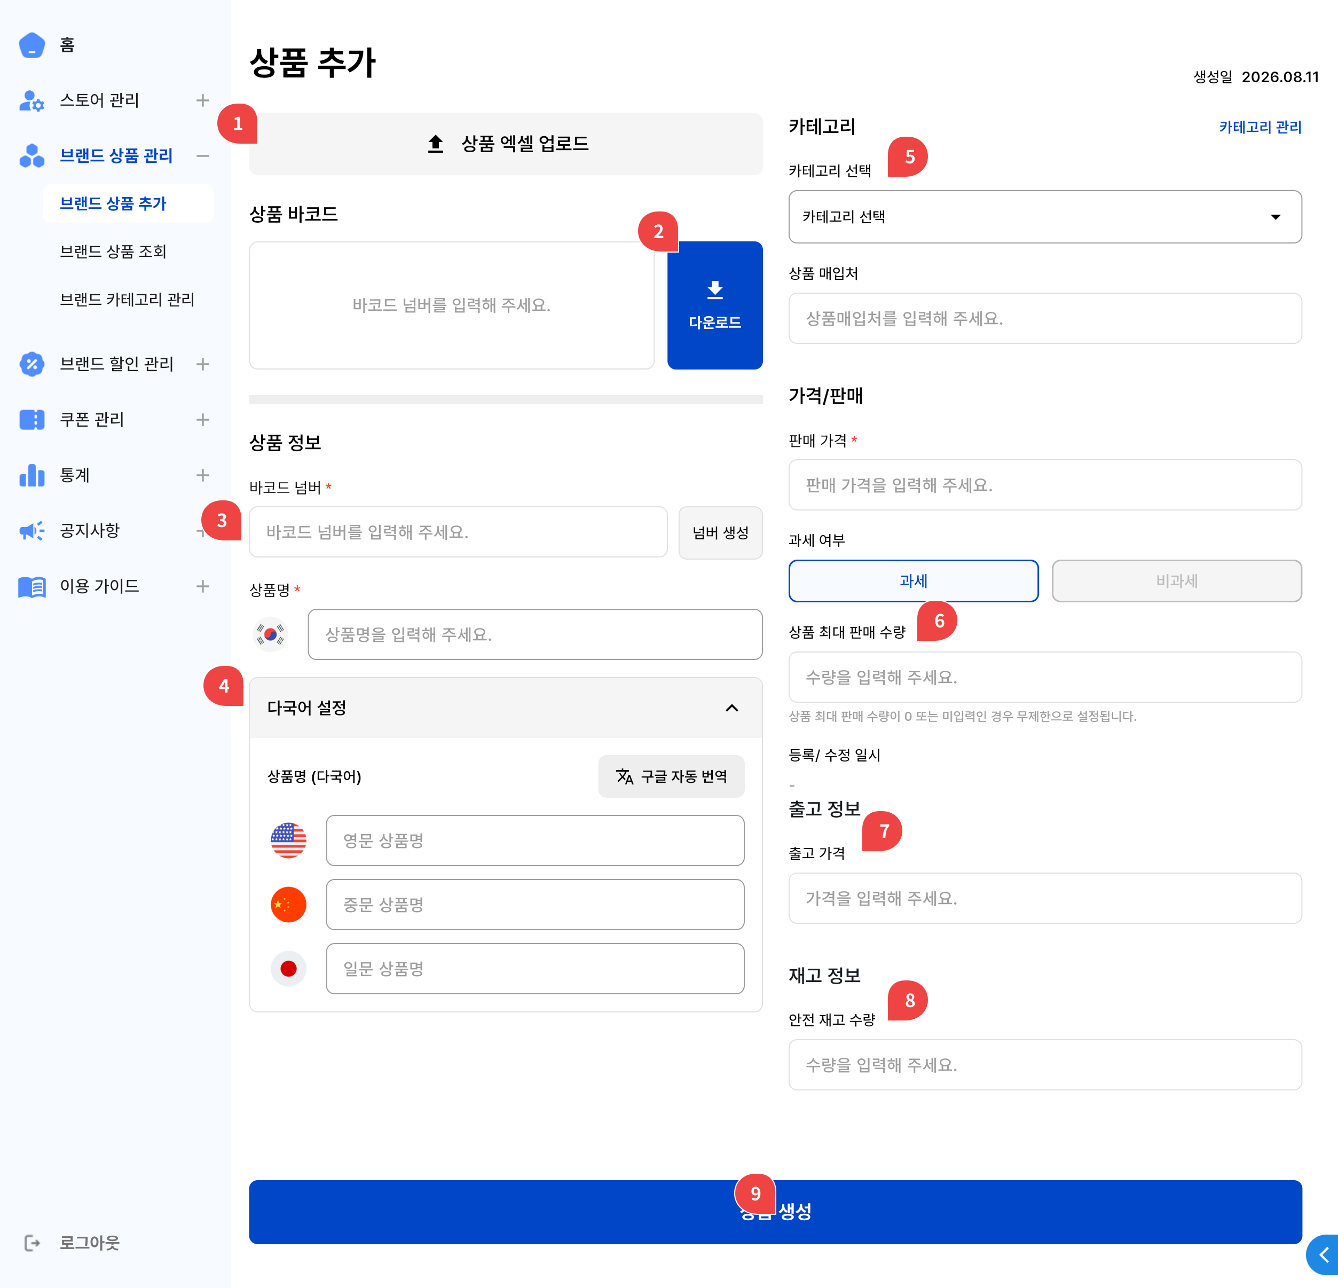Select the 과세 taxable option
This screenshot has height=1288, width=1338.
click(914, 580)
